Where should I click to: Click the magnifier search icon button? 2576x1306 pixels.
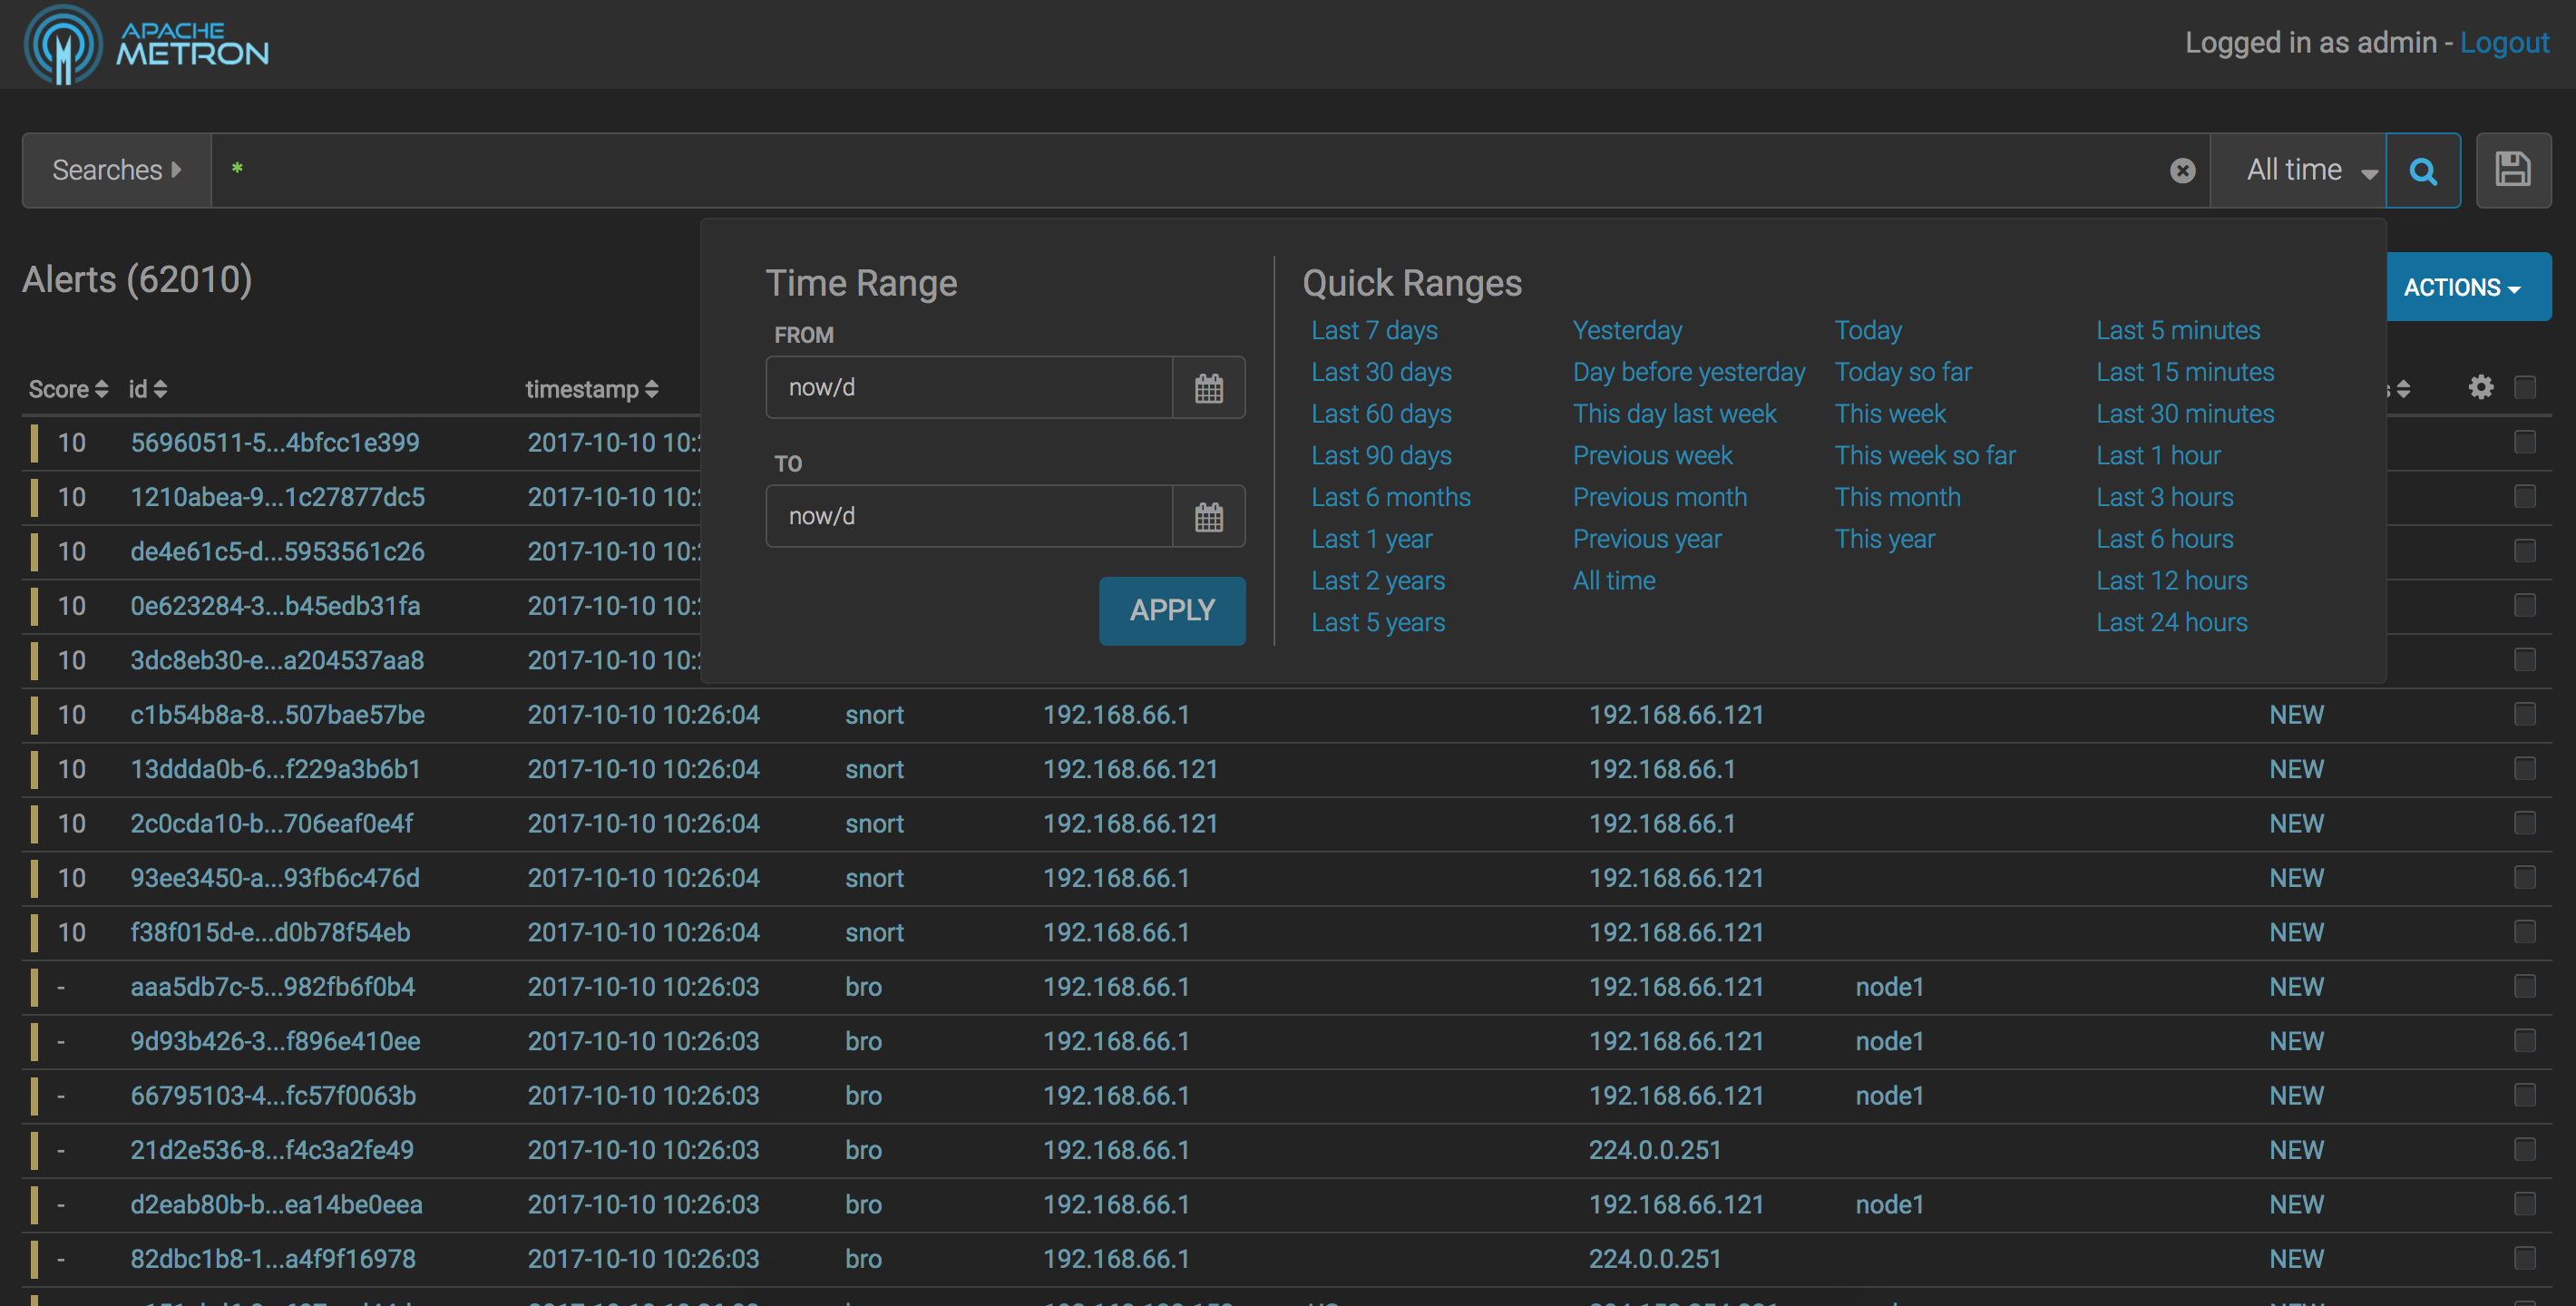2422,171
